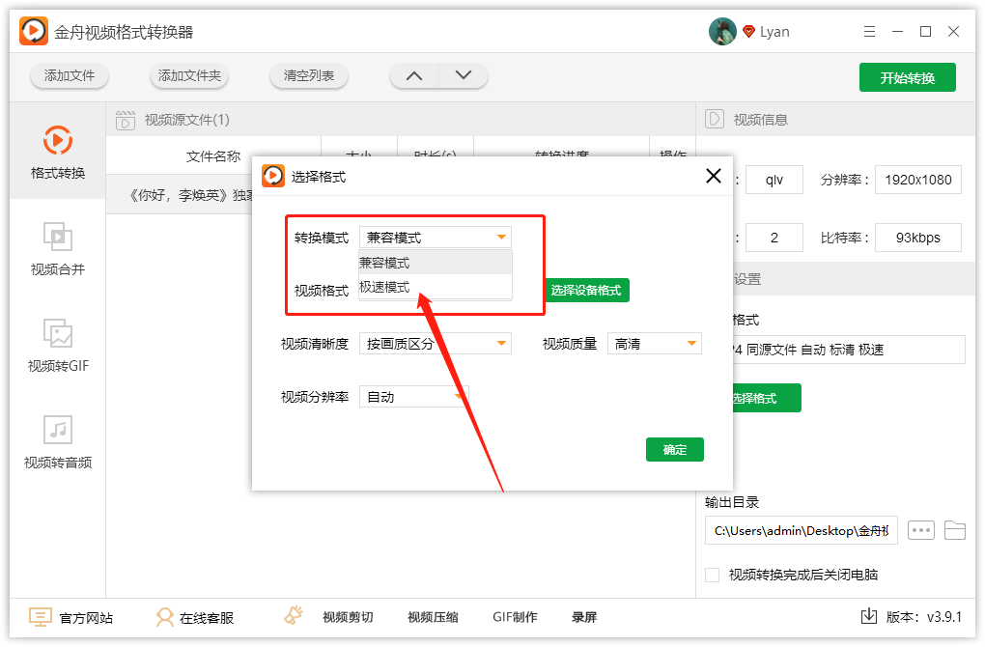This screenshot has height=647, width=985.
Task: Click the 1920x1080 resolution field
Action: click(917, 180)
